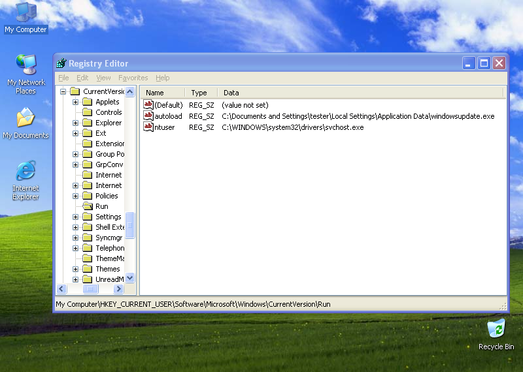Screen dimensions: 523x372
Task: Select the Policies folder icon
Action: (88, 196)
